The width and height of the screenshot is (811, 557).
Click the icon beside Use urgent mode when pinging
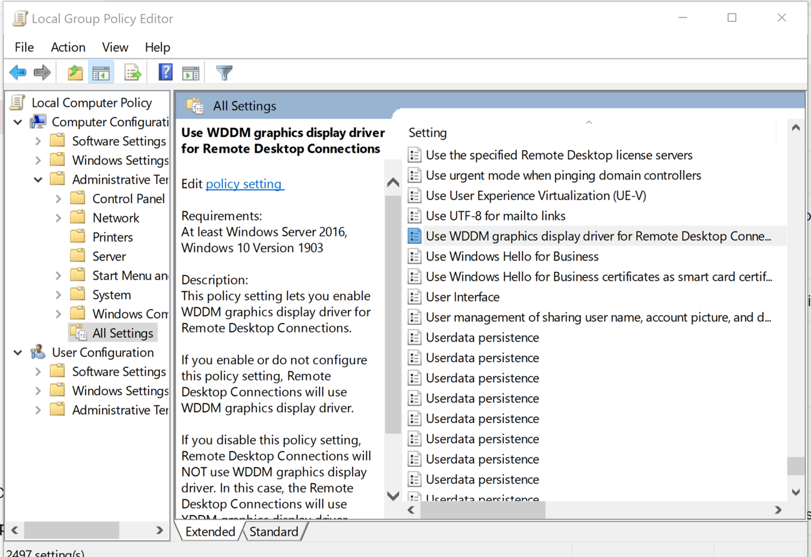415,175
